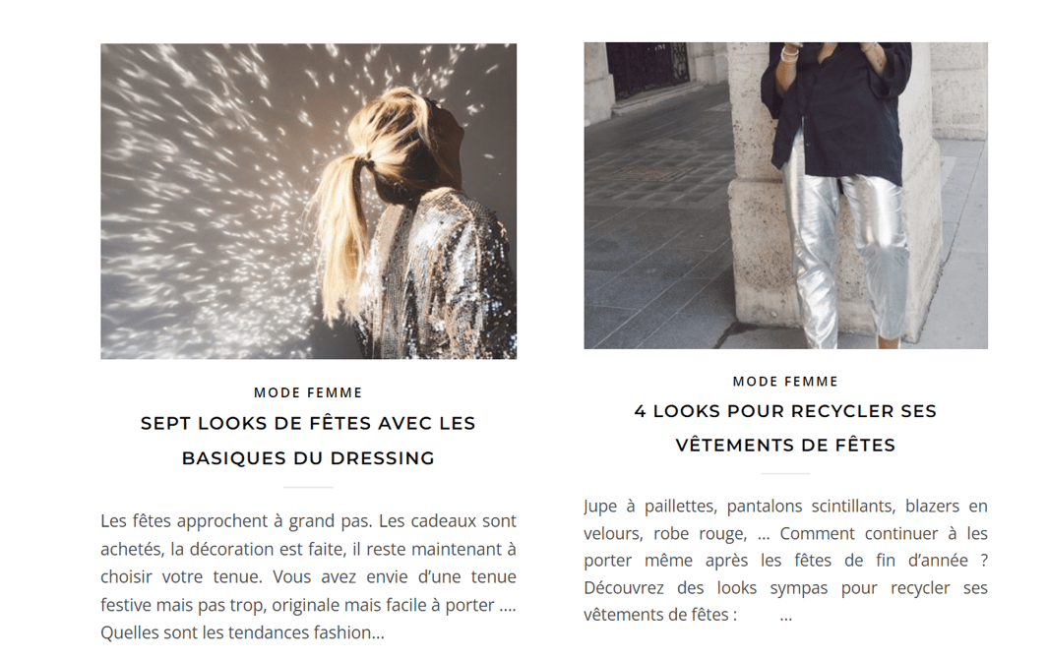The width and height of the screenshot is (1048, 659).
Task: Click the "choisir votre tenue" text line
Action: click(308, 576)
